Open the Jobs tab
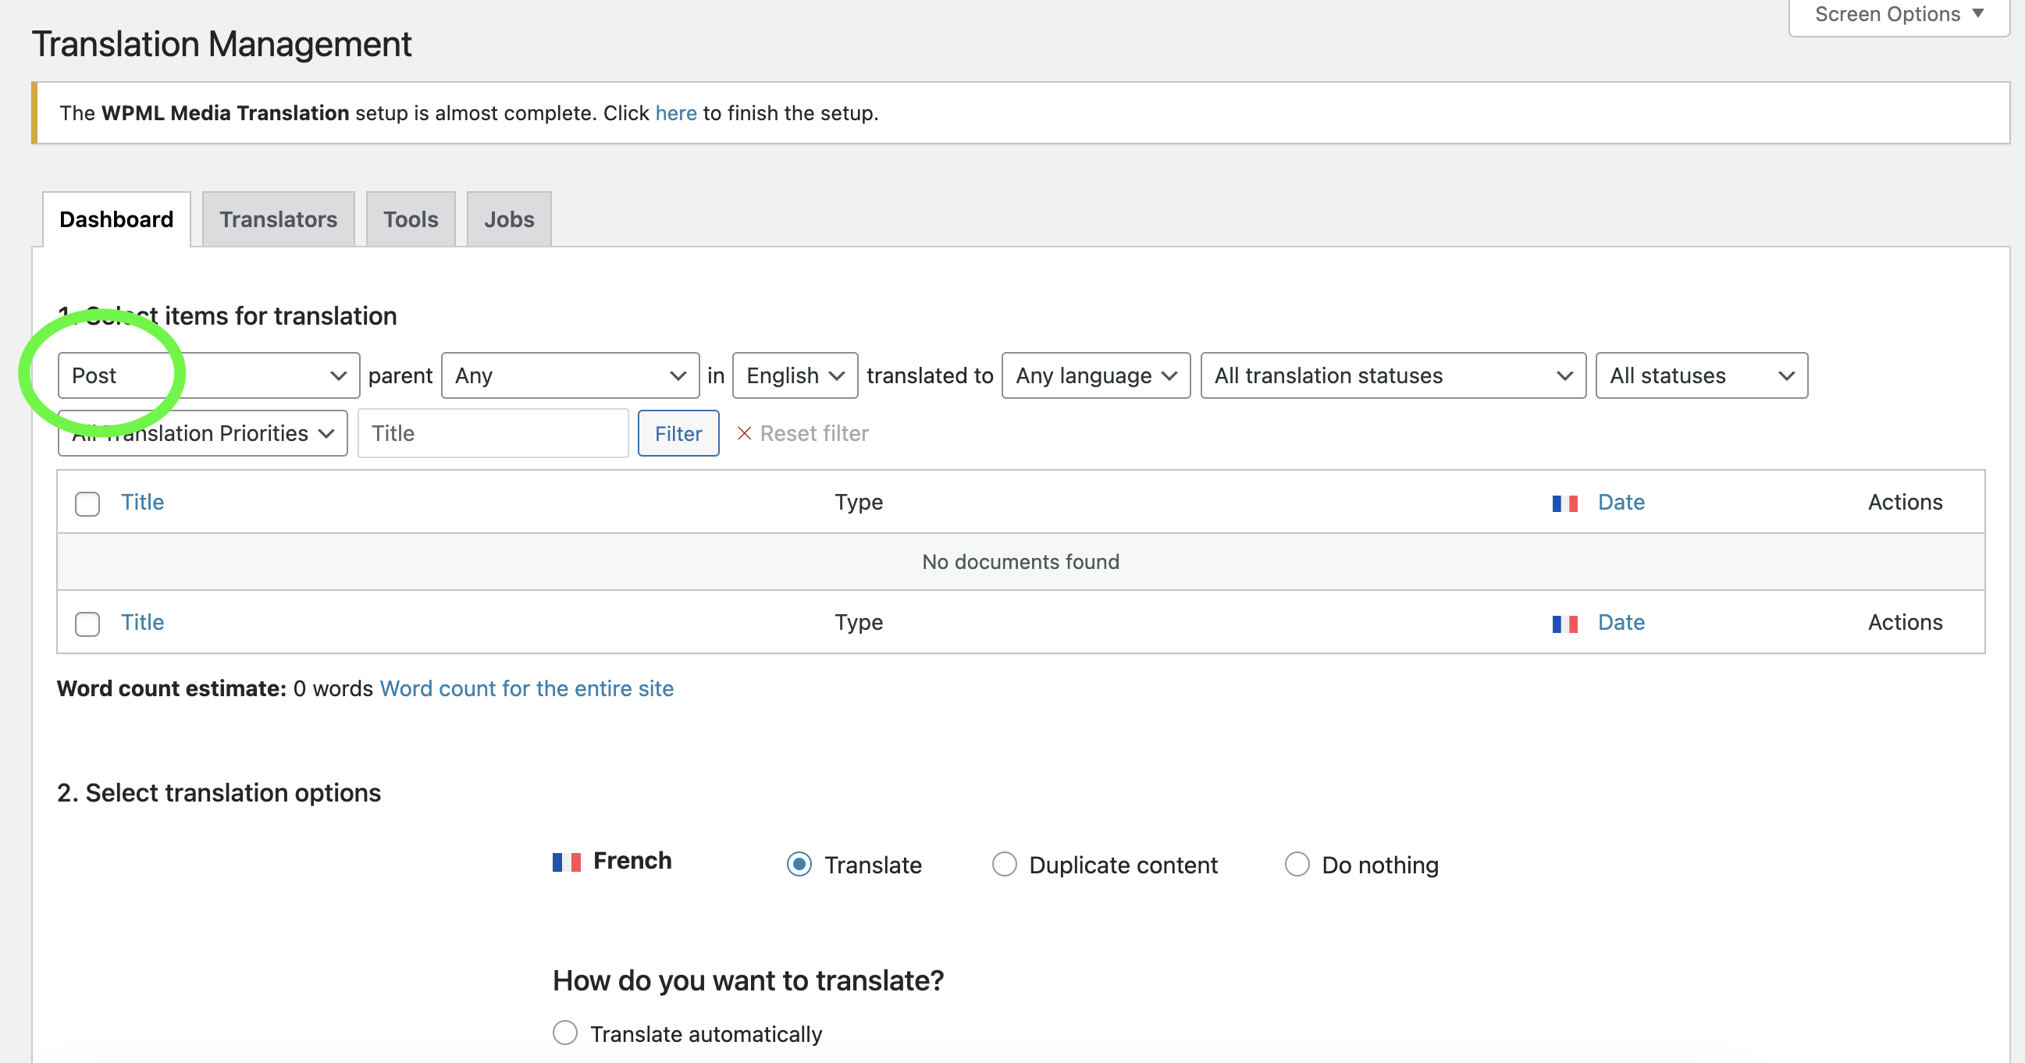The image size is (2025, 1063). [509, 219]
